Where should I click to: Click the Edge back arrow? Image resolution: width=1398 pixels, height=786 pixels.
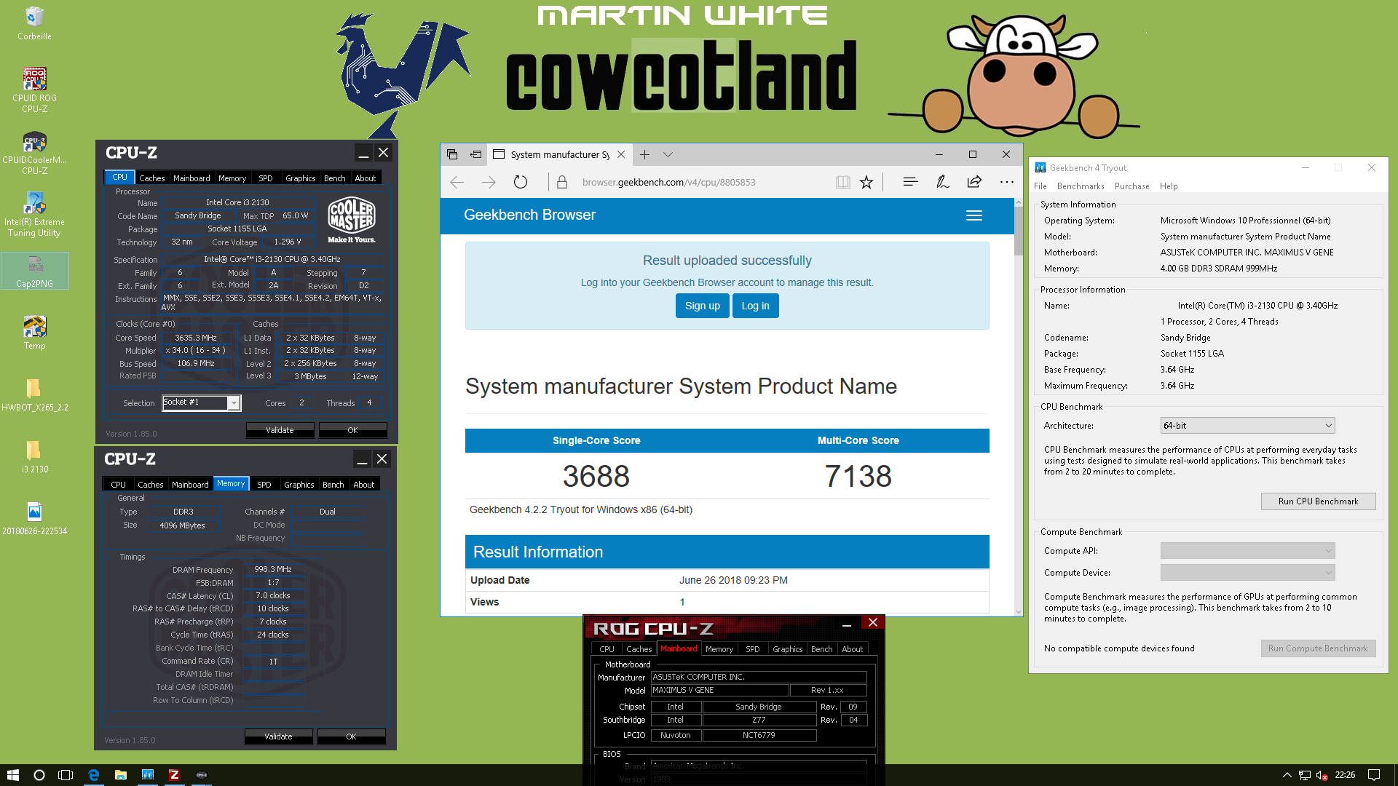(457, 183)
